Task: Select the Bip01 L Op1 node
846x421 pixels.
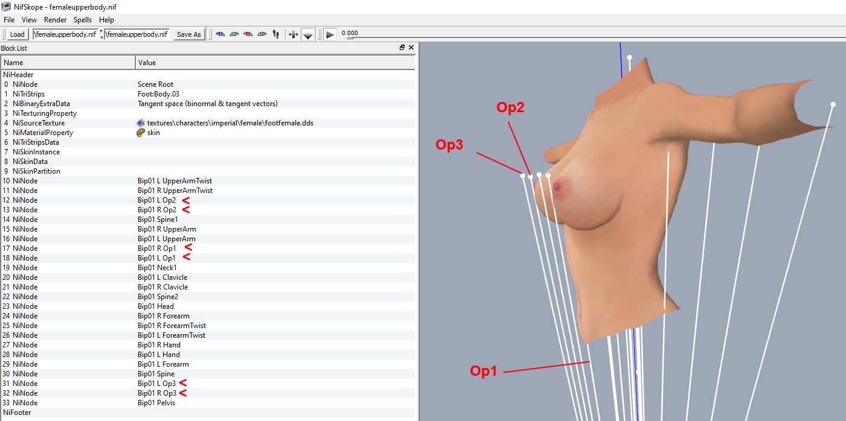Action: coord(208,258)
